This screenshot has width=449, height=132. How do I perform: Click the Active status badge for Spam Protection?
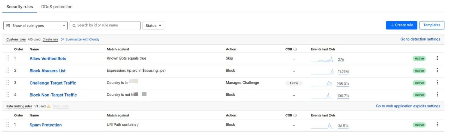419,125
